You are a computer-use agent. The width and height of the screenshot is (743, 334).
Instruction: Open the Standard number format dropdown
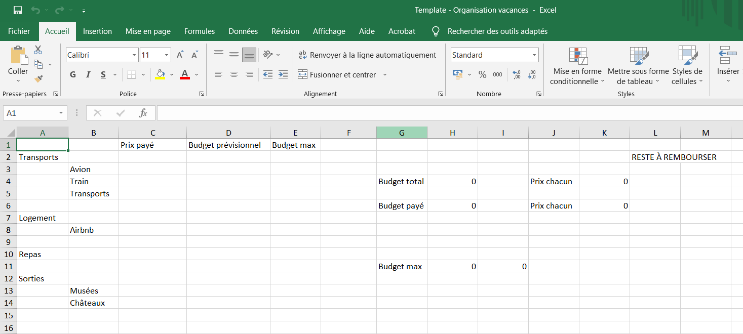pyautogui.click(x=534, y=55)
